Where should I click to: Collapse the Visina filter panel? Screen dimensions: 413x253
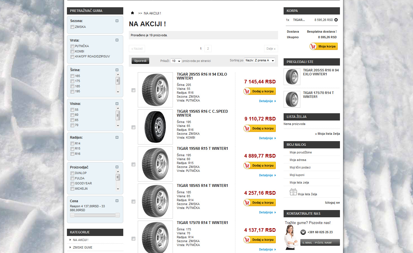click(x=117, y=104)
